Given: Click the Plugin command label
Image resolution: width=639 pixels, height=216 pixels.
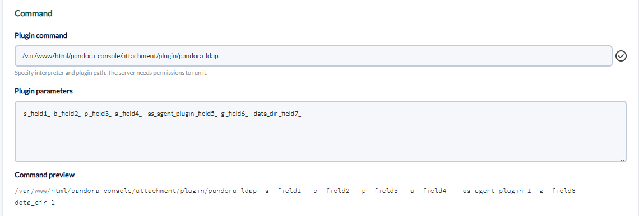Looking at the screenshot, I should tap(41, 36).
